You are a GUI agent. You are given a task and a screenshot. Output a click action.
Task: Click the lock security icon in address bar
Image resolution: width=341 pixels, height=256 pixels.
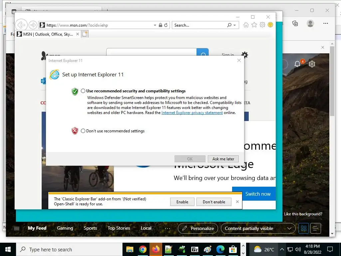pos(160,25)
